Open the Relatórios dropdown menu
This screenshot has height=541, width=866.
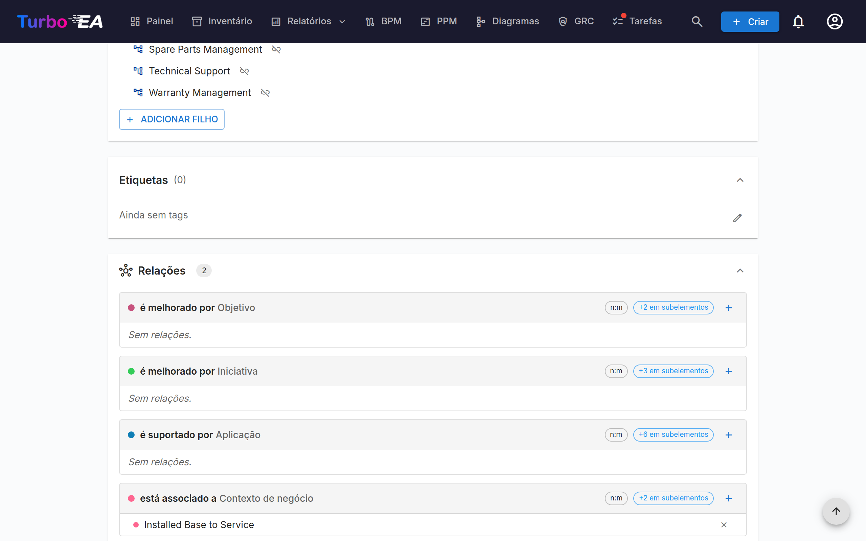[x=309, y=21]
